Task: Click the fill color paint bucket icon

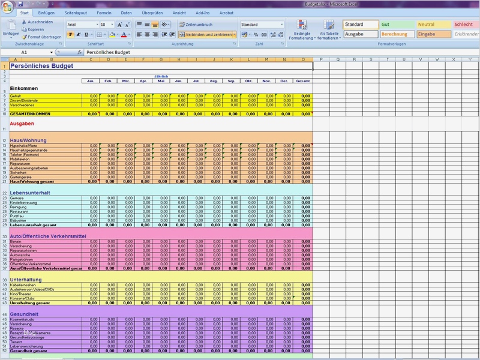Action: coord(113,35)
